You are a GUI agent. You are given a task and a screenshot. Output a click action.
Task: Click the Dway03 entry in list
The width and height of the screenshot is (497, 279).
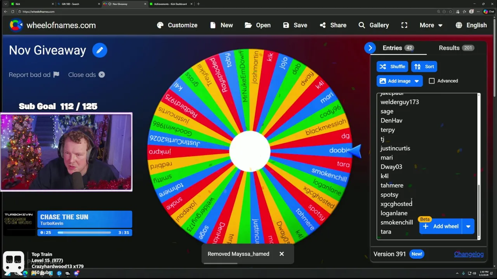391,167
